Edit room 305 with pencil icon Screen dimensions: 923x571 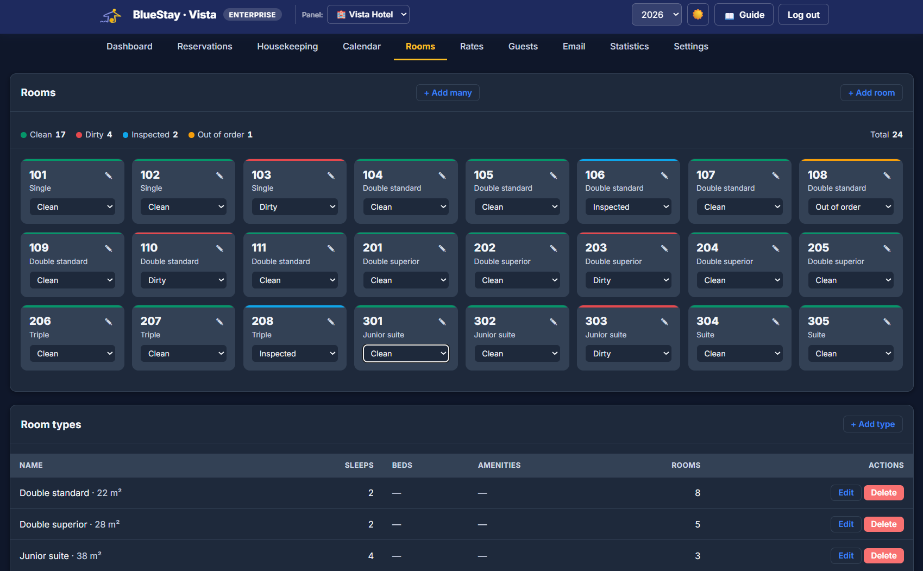887,322
